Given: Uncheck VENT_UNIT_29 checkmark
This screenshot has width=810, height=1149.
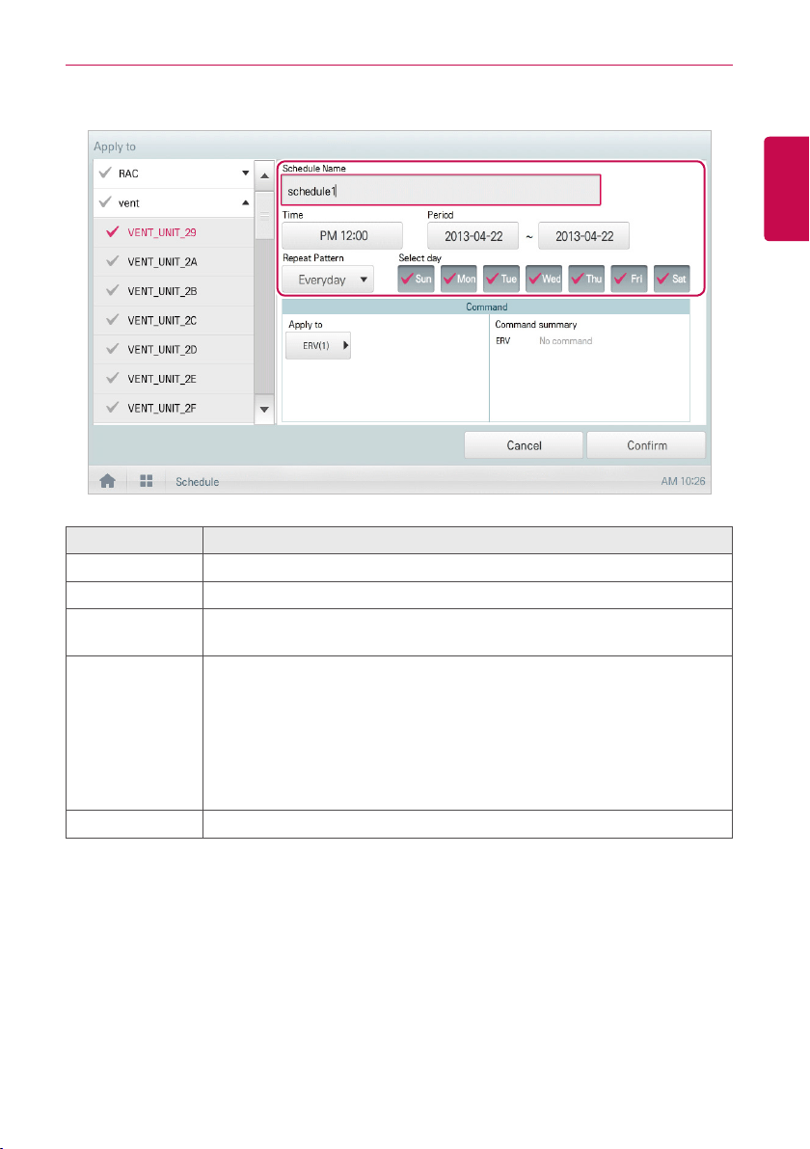Looking at the screenshot, I should click(x=112, y=231).
